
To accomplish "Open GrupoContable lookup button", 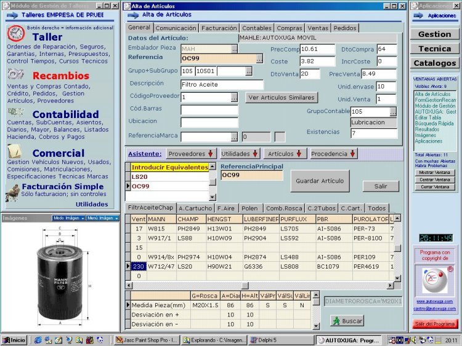I will pos(393,111).
